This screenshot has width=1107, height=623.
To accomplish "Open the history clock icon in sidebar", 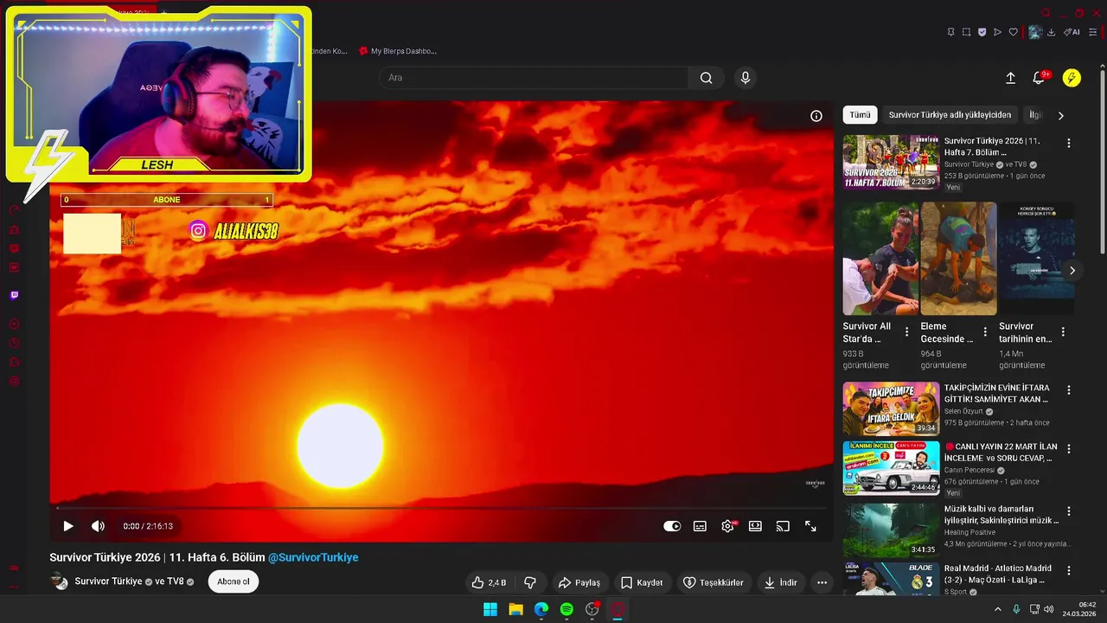I will [14, 344].
